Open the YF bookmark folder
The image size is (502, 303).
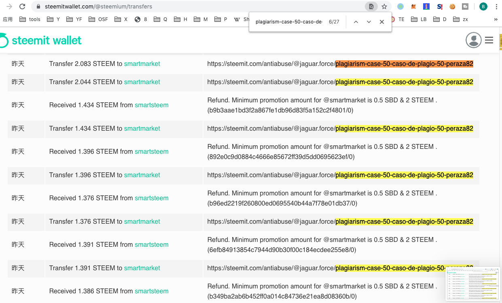click(x=74, y=19)
